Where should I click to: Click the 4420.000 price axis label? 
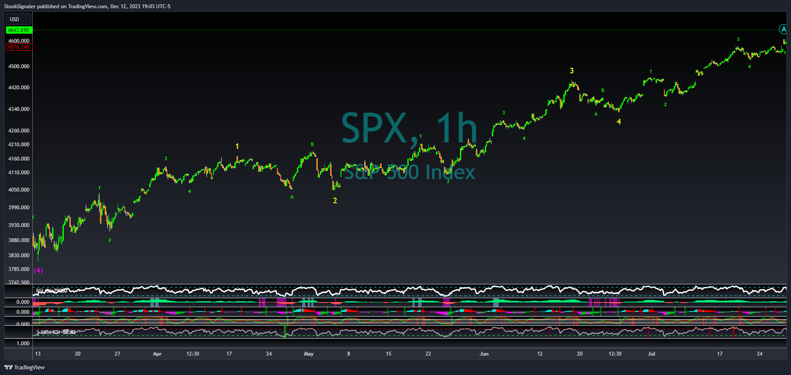(x=19, y=88)
